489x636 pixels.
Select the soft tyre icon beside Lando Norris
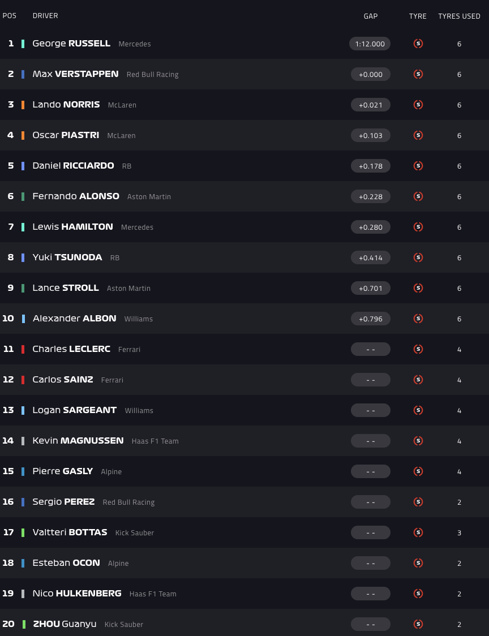[418, 105]
